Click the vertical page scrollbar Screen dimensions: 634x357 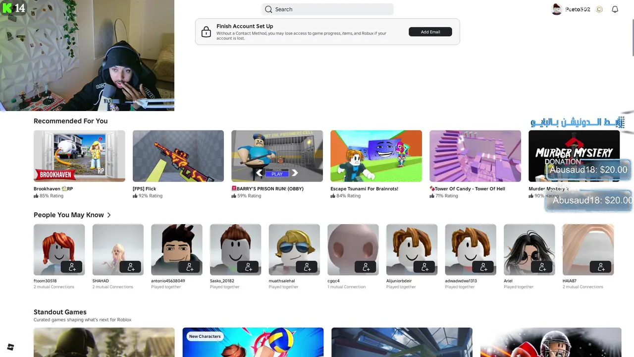632,39
